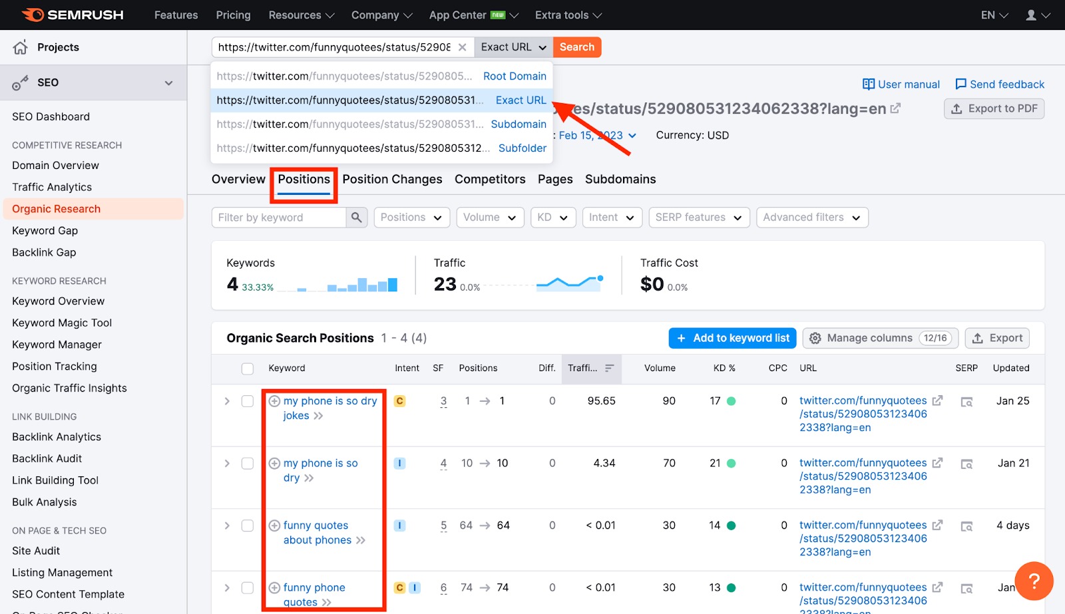1065x614 pixels.
Task: Click the C intent badge in first row
Action: 399,401
